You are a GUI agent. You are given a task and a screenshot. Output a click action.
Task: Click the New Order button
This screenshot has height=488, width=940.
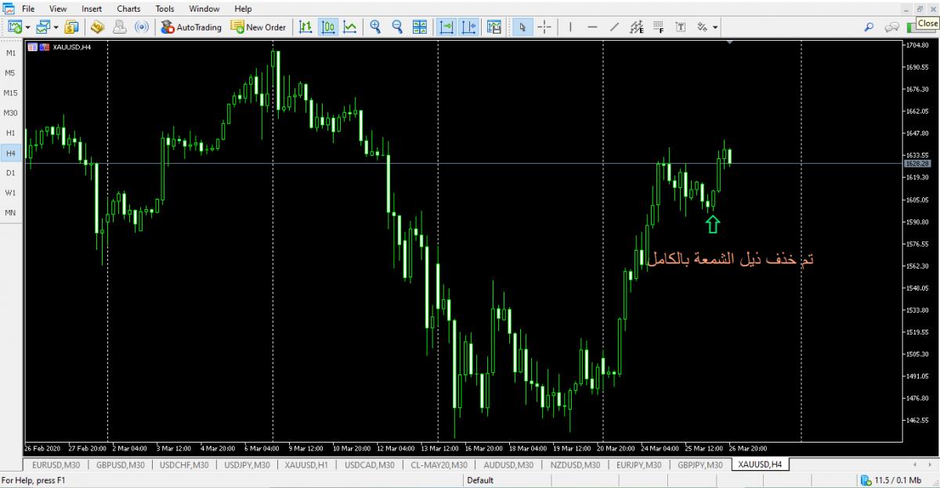point(258,27)
